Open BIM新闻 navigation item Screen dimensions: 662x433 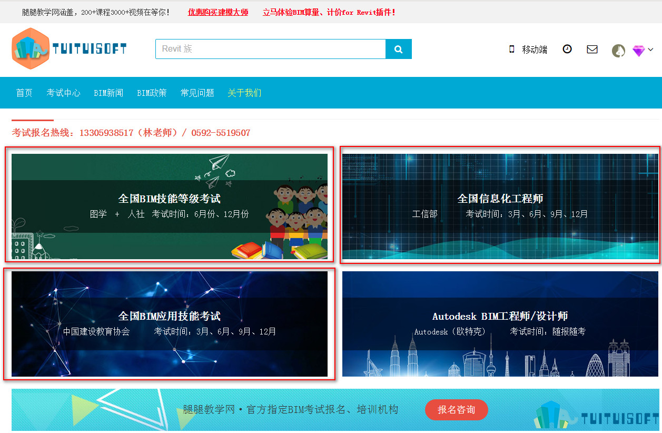click(108, 93)
